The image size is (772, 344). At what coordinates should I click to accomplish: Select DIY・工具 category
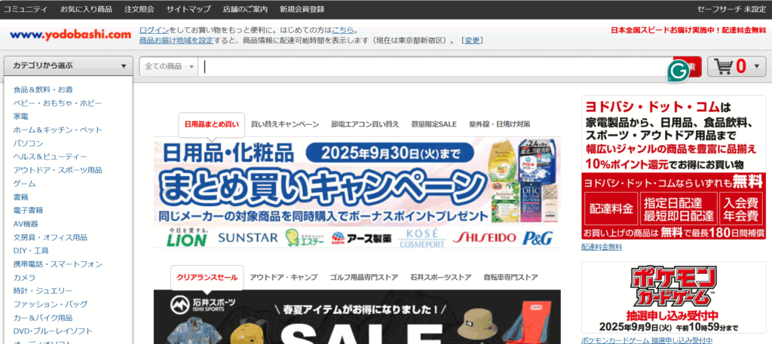pyautogui.click(x=30, y=251)
